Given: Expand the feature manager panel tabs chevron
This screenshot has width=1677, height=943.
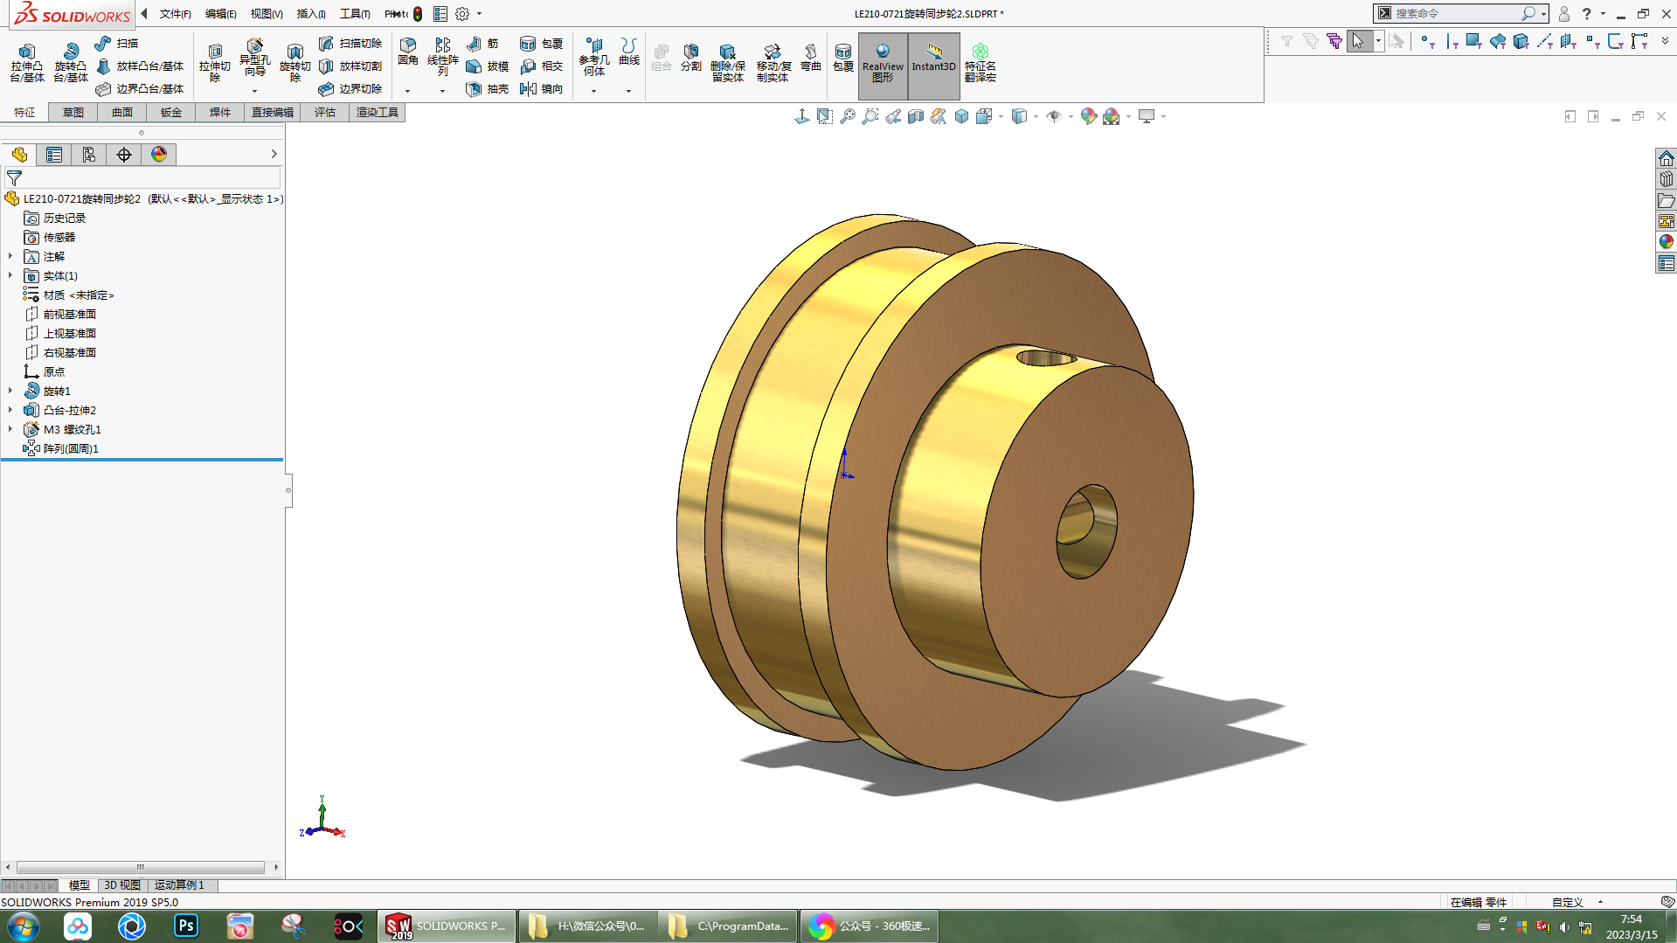Looking at the screenshot, I should pyautogui.click(x=274, y=154).
